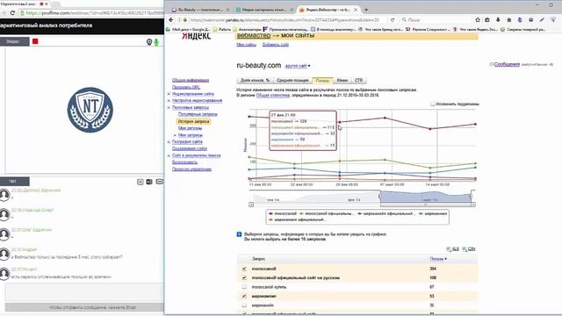Click the chat message input field
562x316 pixels.
84,291
